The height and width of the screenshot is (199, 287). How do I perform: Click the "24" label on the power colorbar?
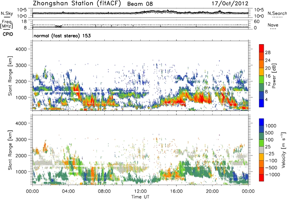coord(268,60)
